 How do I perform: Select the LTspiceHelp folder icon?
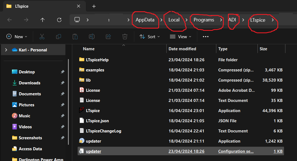point(82,60)
